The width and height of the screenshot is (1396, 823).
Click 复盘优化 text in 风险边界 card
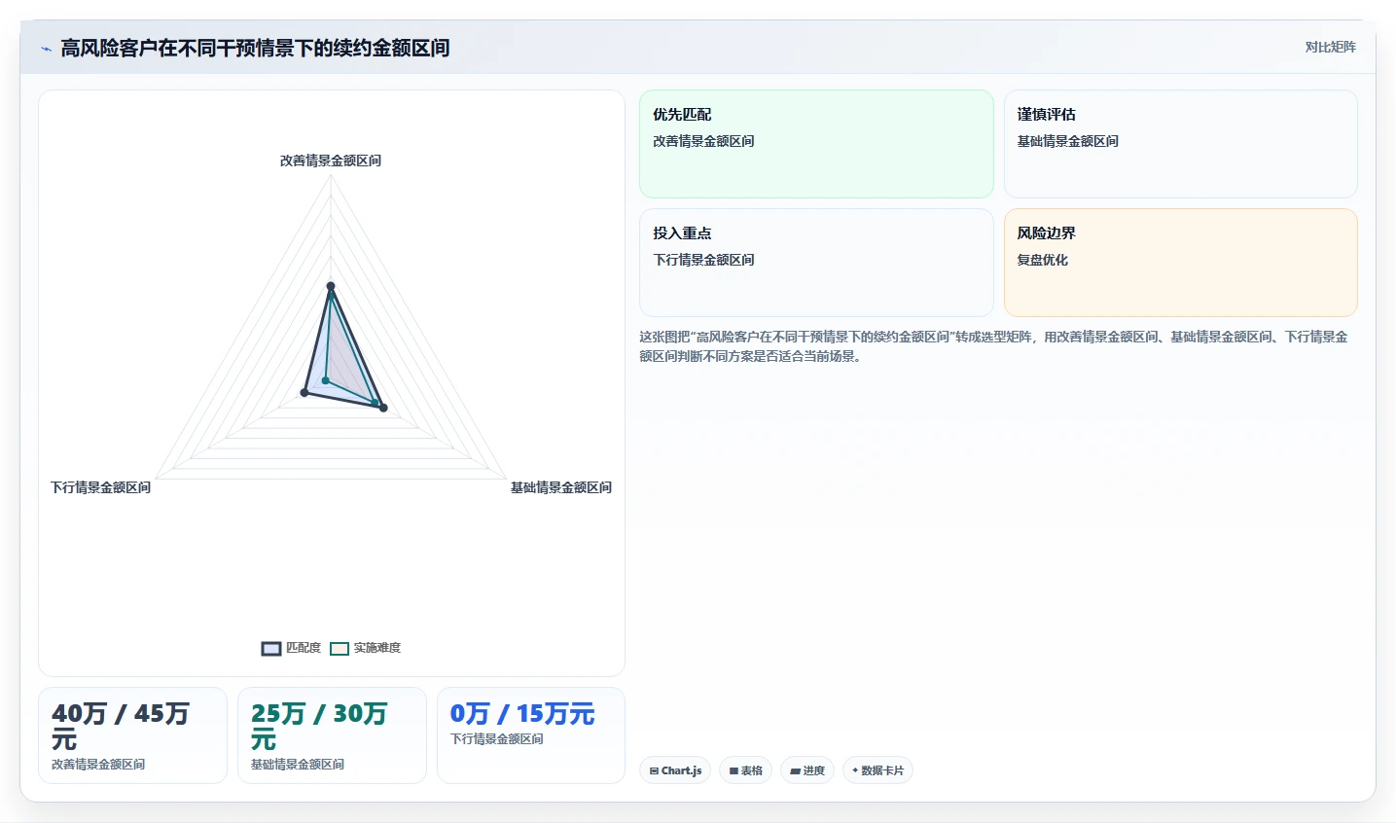pos(1043,260)
